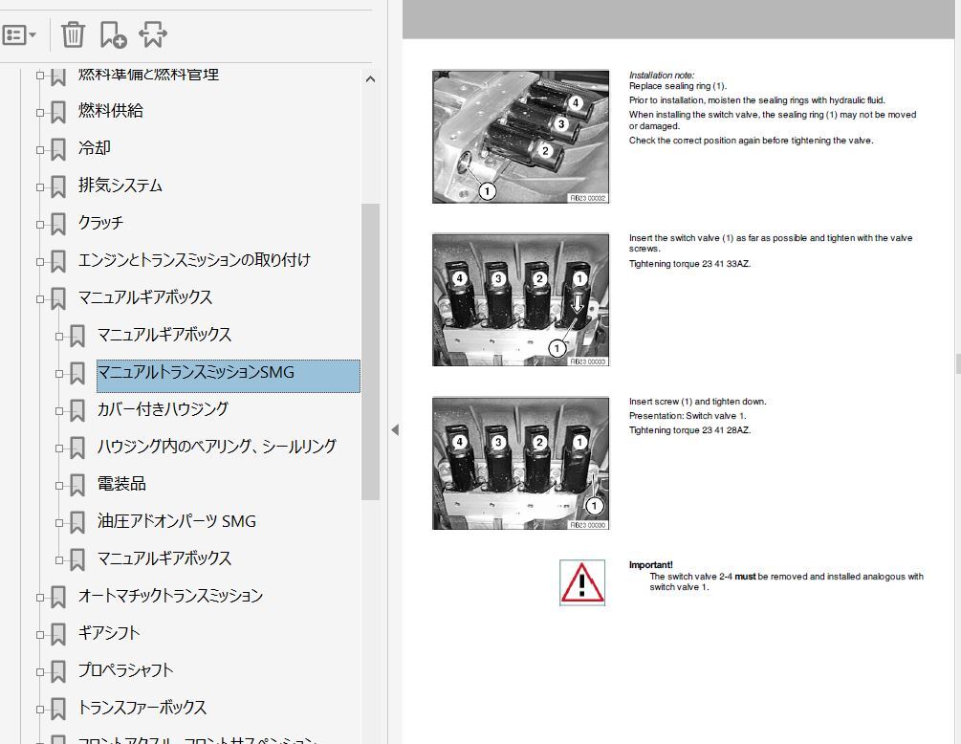Expand the クラッチ bookmark node
Image resolution: width=961 pixels, height=744 pixels.
(x=40, y=225)
